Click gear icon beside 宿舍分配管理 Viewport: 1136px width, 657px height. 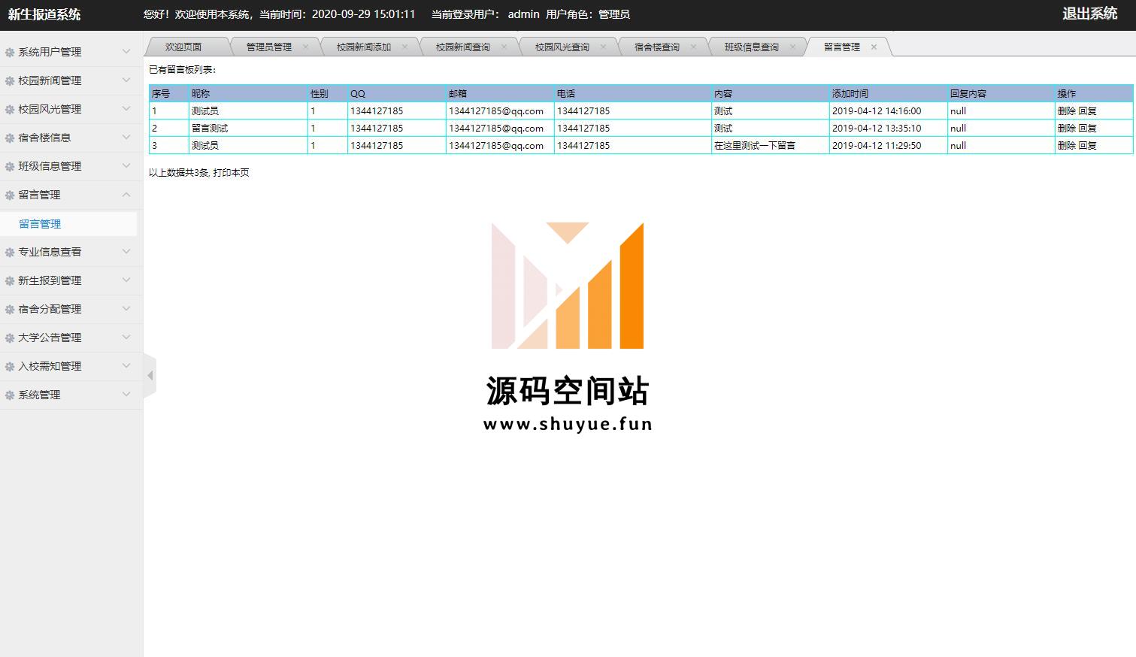(10, 309)
